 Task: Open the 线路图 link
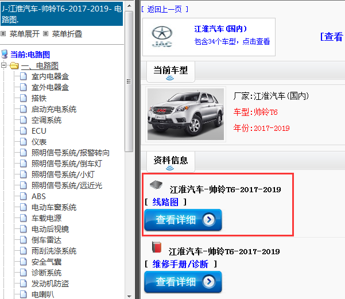click(x=165, y=202)
